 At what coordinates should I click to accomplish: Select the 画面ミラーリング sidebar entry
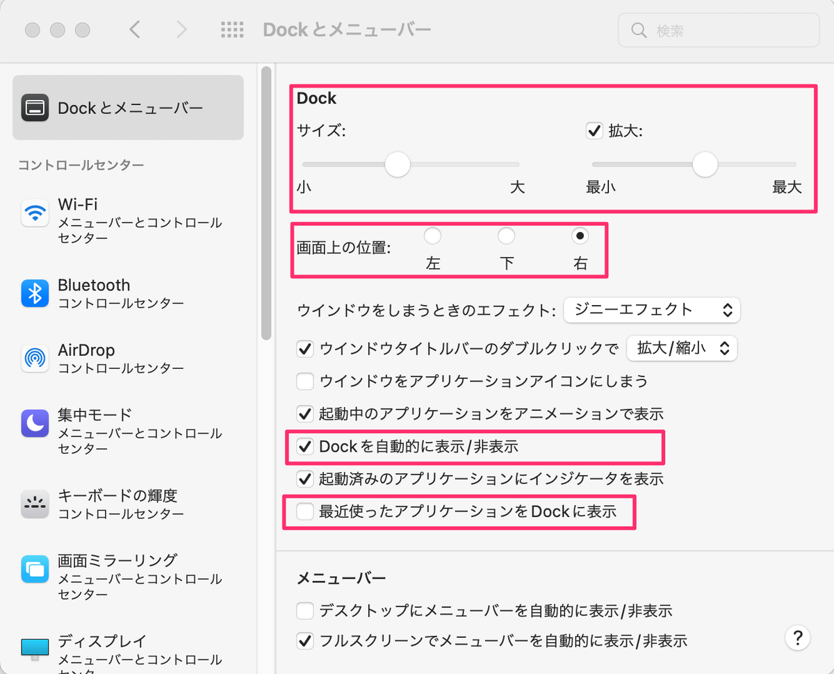128,577
